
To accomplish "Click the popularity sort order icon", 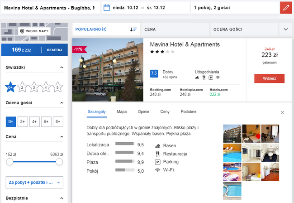I will [133, 29].
